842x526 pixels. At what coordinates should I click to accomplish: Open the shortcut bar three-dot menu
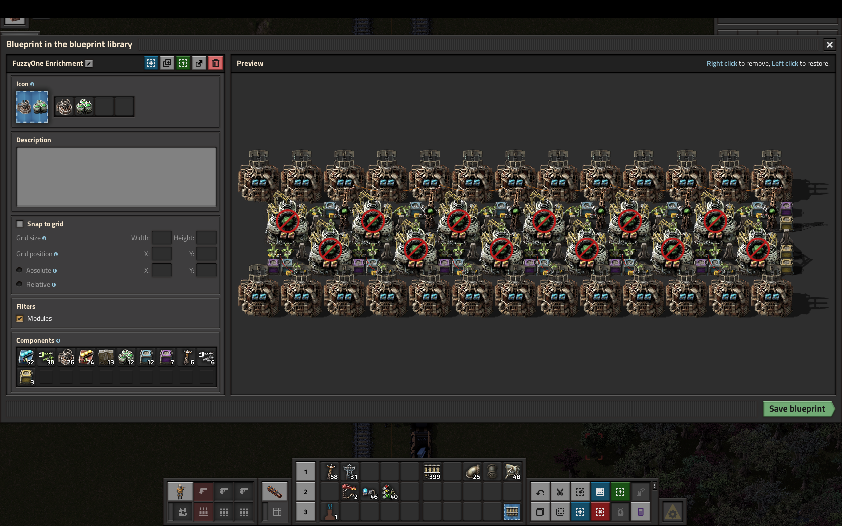tap(655, 486)
